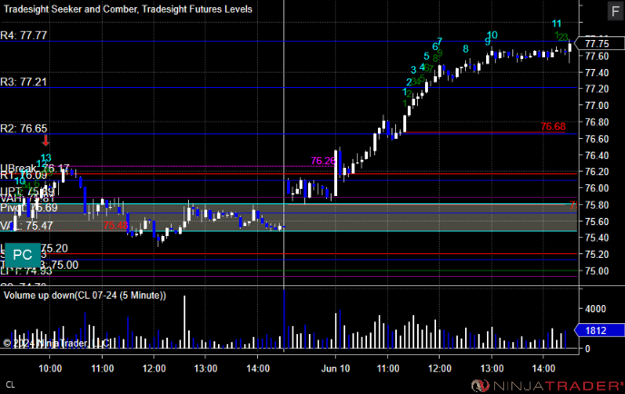Click the 75.40 price axis label
The image size is (625, 394).
(597, 238)
